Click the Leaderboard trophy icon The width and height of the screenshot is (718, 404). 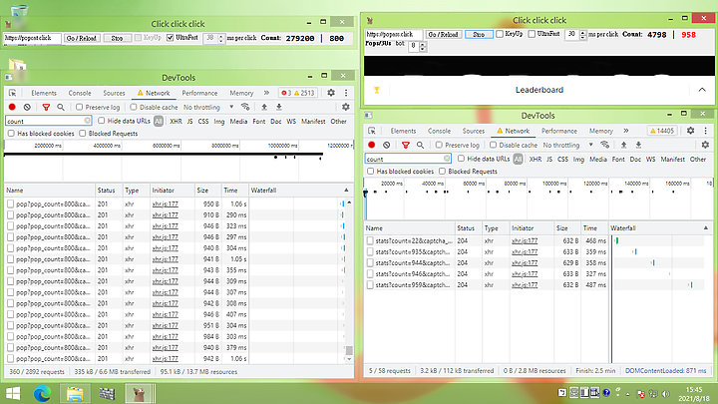click(x=377, y=90)
